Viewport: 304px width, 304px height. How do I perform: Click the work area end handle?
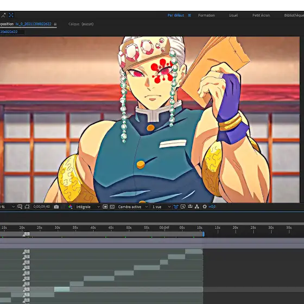(x=204, y=234)
